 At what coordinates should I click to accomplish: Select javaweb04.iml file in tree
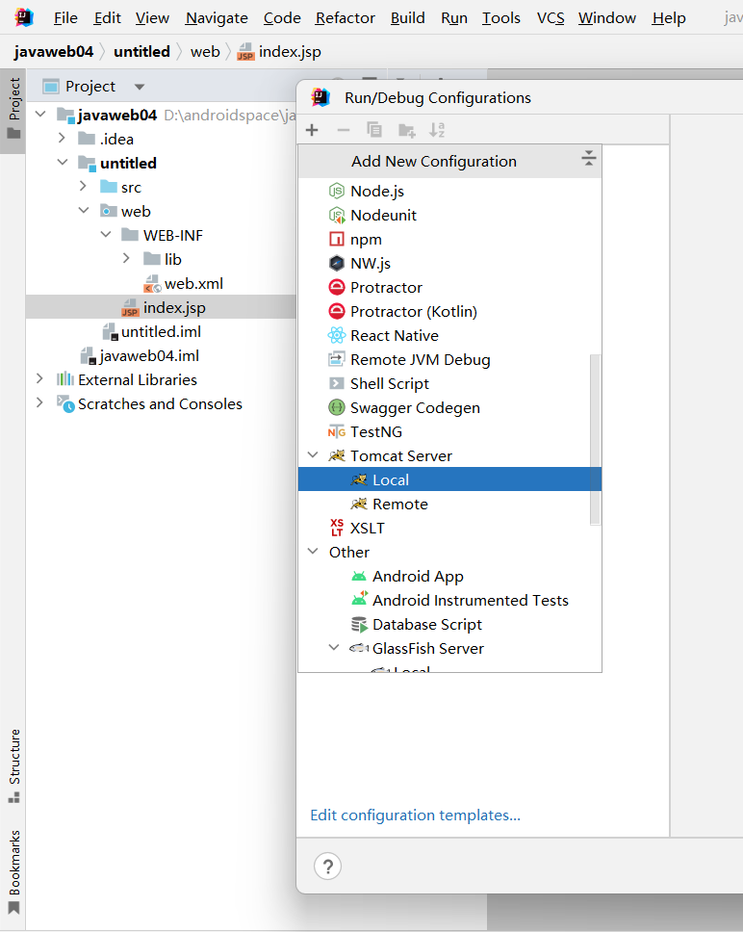tap(140, 355)
